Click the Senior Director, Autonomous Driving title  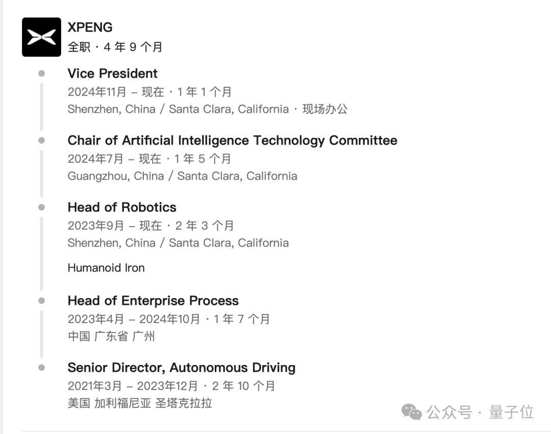pos(181,368)
